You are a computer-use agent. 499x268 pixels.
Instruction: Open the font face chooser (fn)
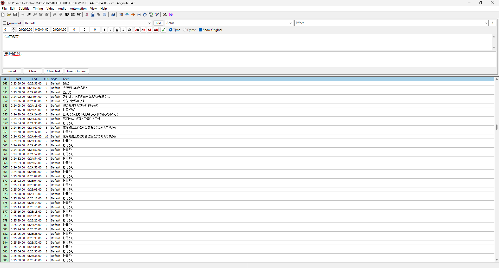tap(129, 30)
